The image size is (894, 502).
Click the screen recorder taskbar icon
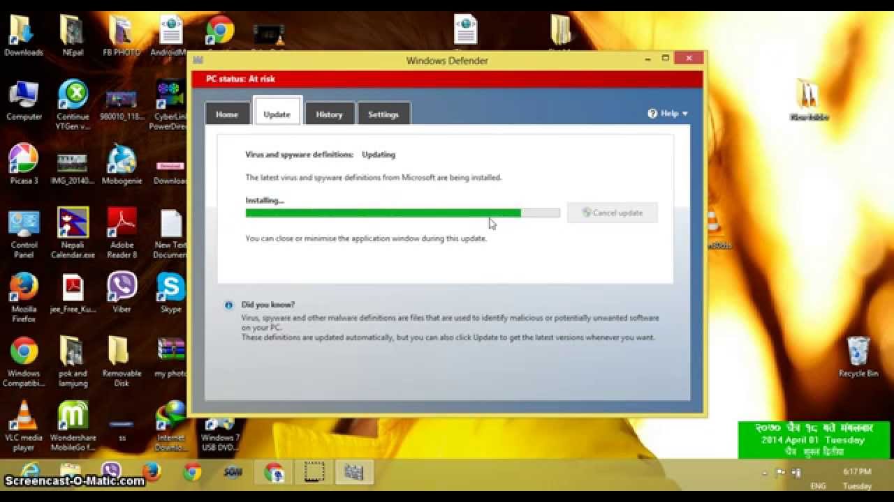314,473
